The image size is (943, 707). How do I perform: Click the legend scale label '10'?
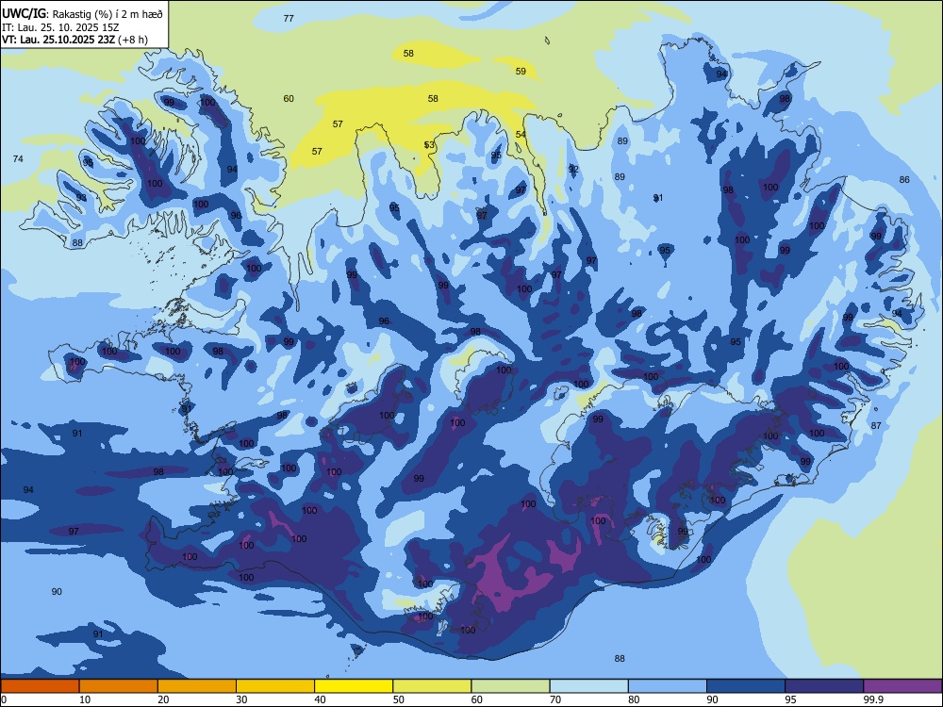[85, 699]
